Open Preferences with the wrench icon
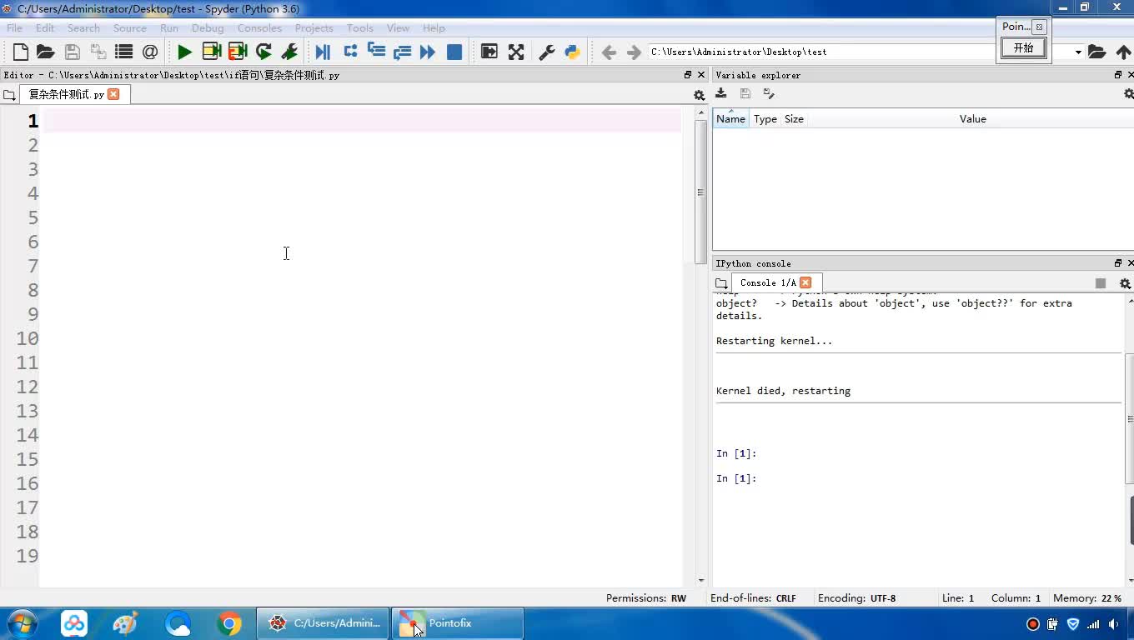 tap(547, 52)
